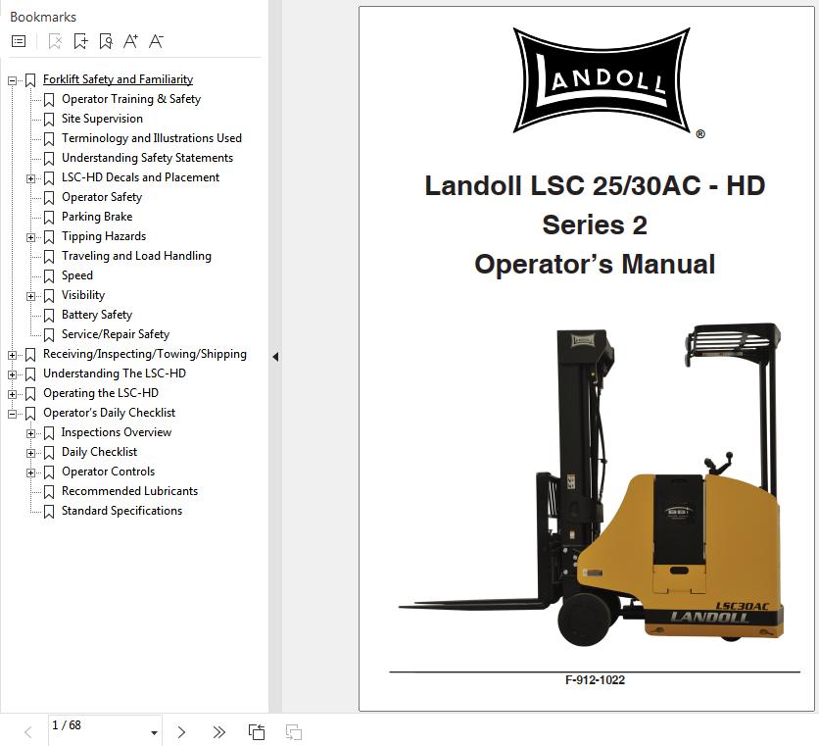Screen dimensions: 819x746
Task: Jump to the last page
Action: (218, 731)
